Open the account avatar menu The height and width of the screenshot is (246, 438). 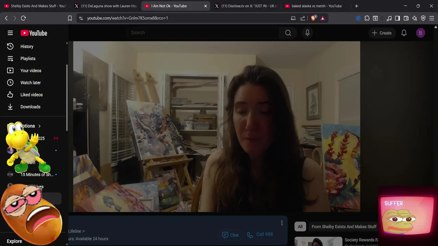pos(421,33)
